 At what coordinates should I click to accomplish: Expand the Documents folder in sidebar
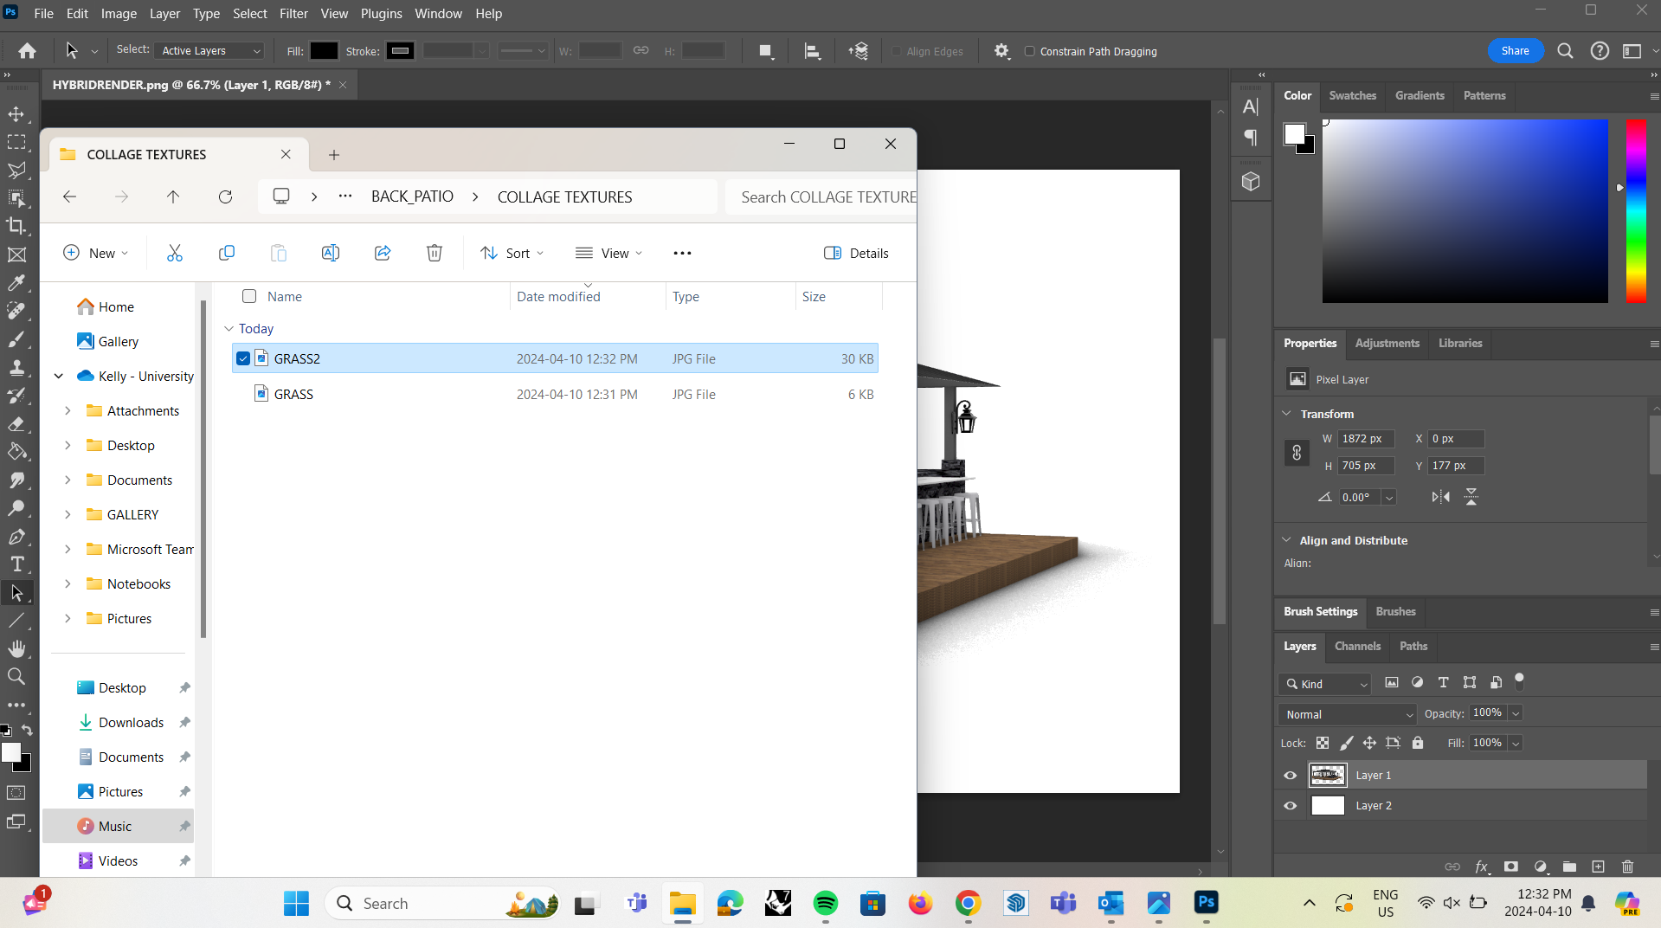pyautogui.click(x=69, y=480)
